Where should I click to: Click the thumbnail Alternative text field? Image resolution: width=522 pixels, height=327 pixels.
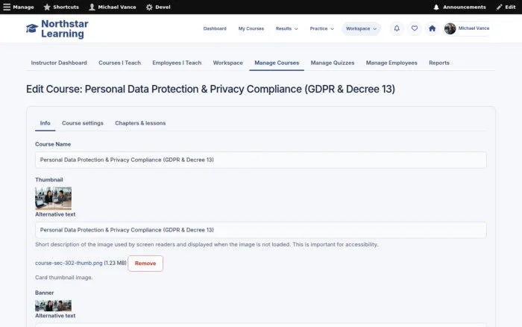coord(261,230)
